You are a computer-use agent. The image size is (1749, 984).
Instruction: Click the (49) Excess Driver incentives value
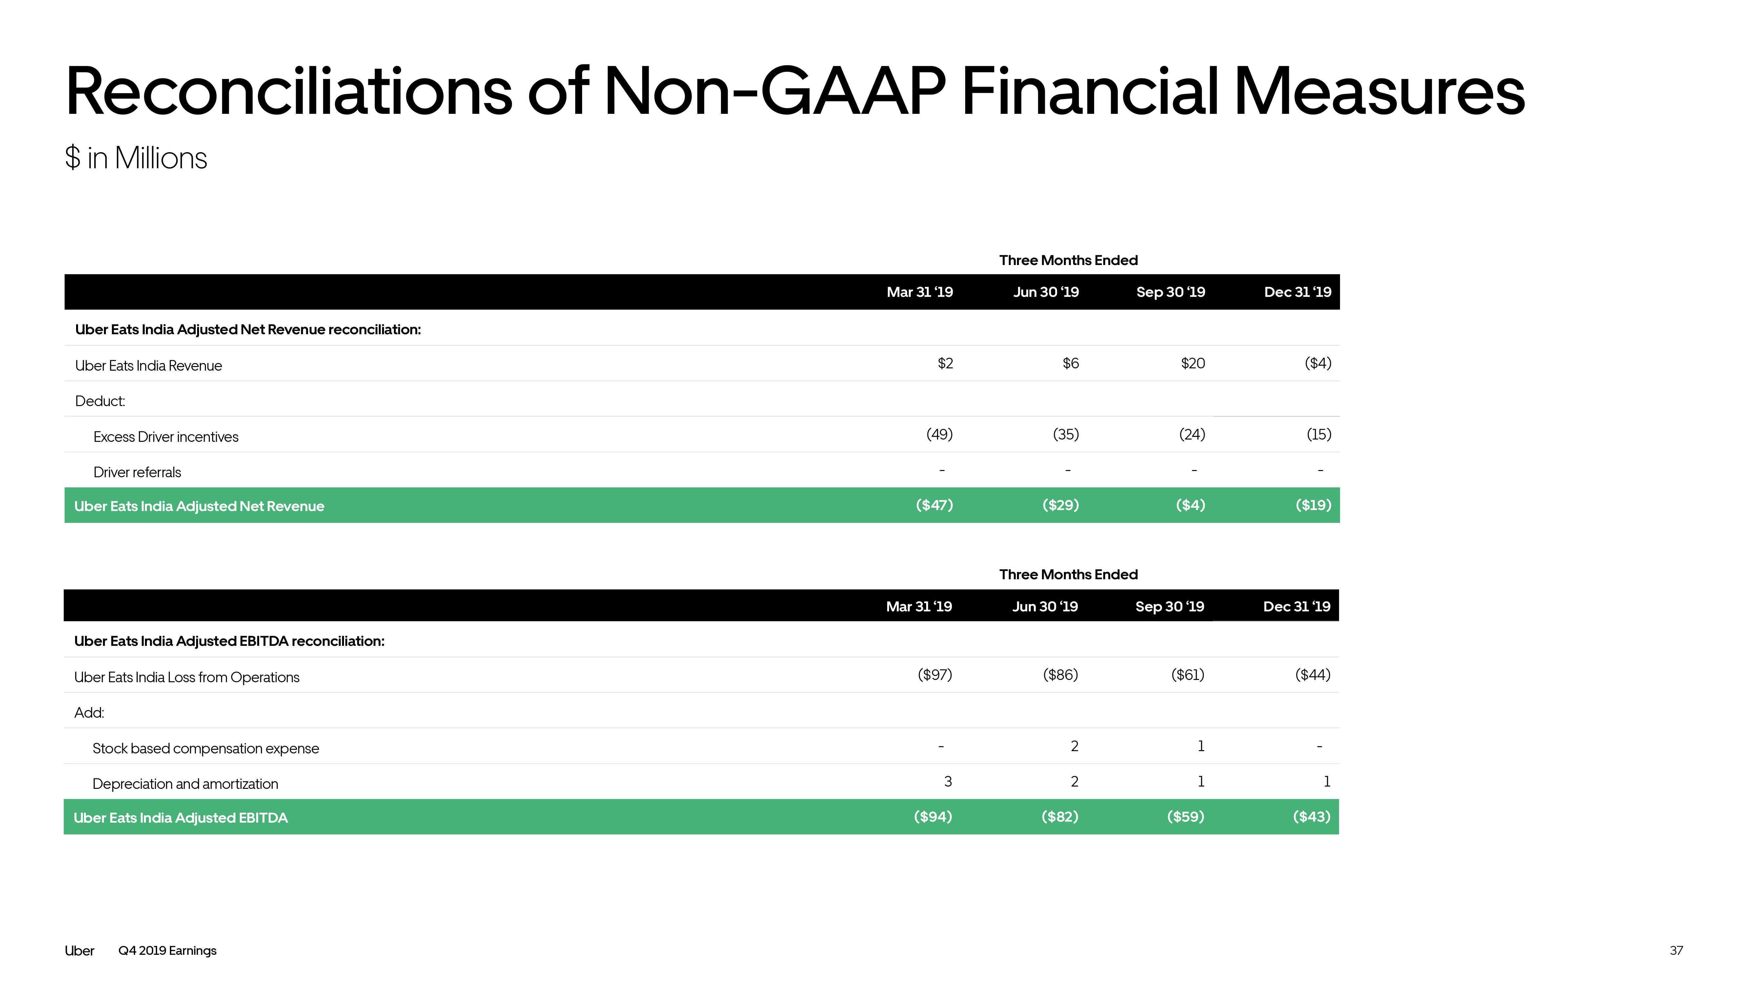tap(940, 434)
